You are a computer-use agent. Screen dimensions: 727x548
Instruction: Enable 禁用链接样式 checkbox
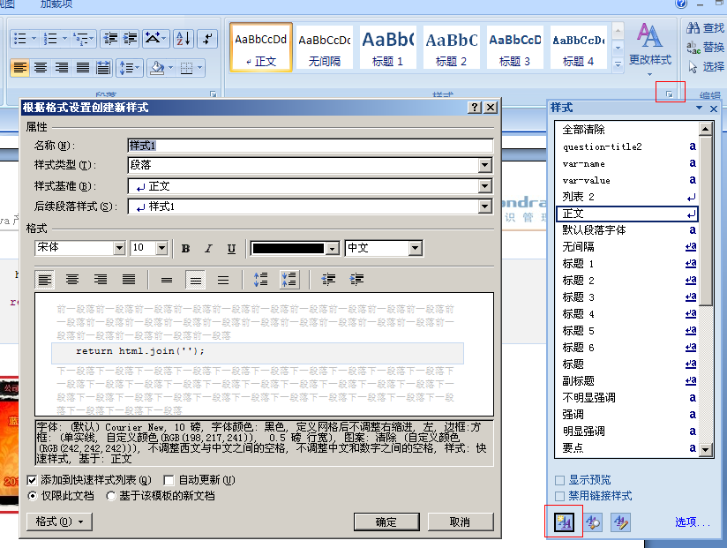(560, 497)
